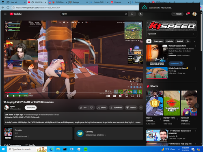The height and width of the screenshot is (152, 203).
Task: Seek along the video progress bar
Action: pos(73,93)
